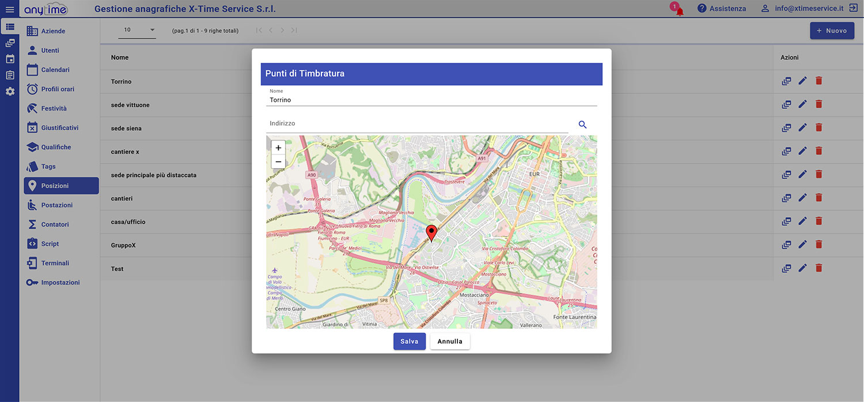Zoom out on the map
Screen dimensions: 864x402
tap(278, 162)
